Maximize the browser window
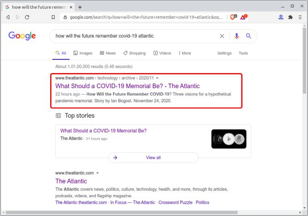This screenshot has width=308, height=216. coord(292,6)
